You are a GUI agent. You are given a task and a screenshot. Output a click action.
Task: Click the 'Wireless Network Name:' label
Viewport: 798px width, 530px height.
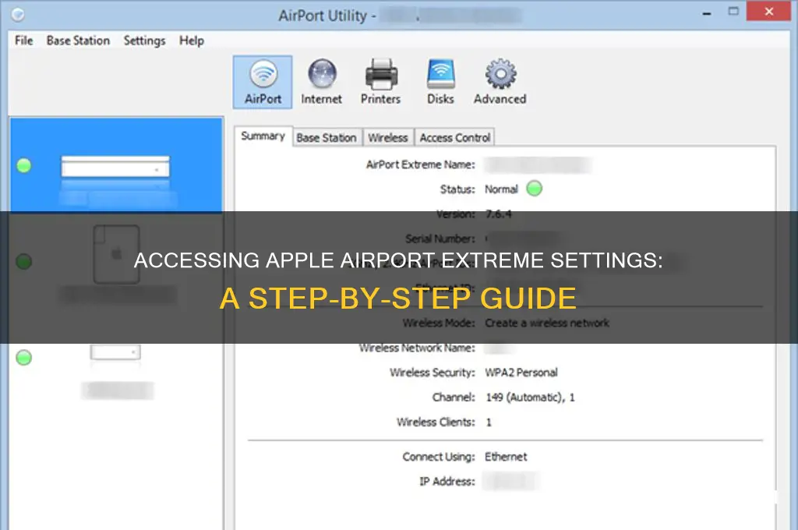pos(417,348)
